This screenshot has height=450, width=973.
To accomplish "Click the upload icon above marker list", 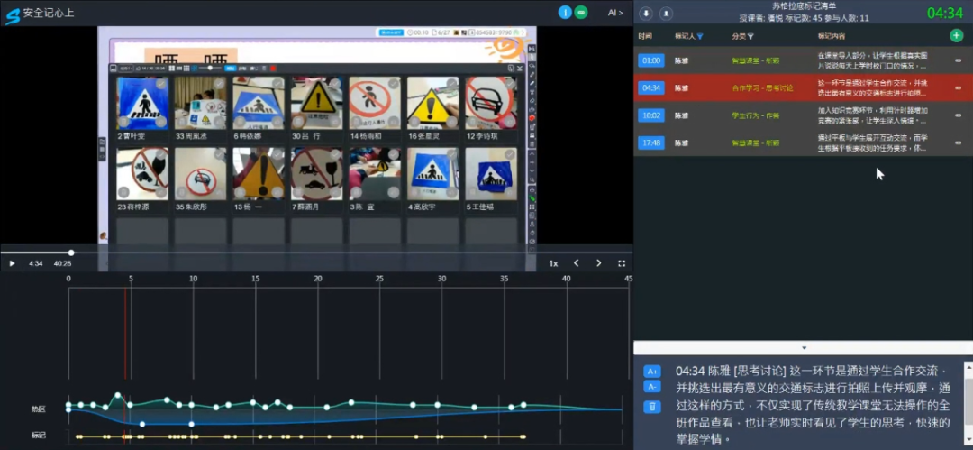I will (666, 13).
